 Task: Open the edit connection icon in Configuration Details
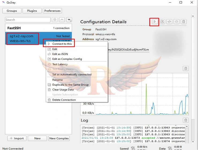tap(162, 22)
